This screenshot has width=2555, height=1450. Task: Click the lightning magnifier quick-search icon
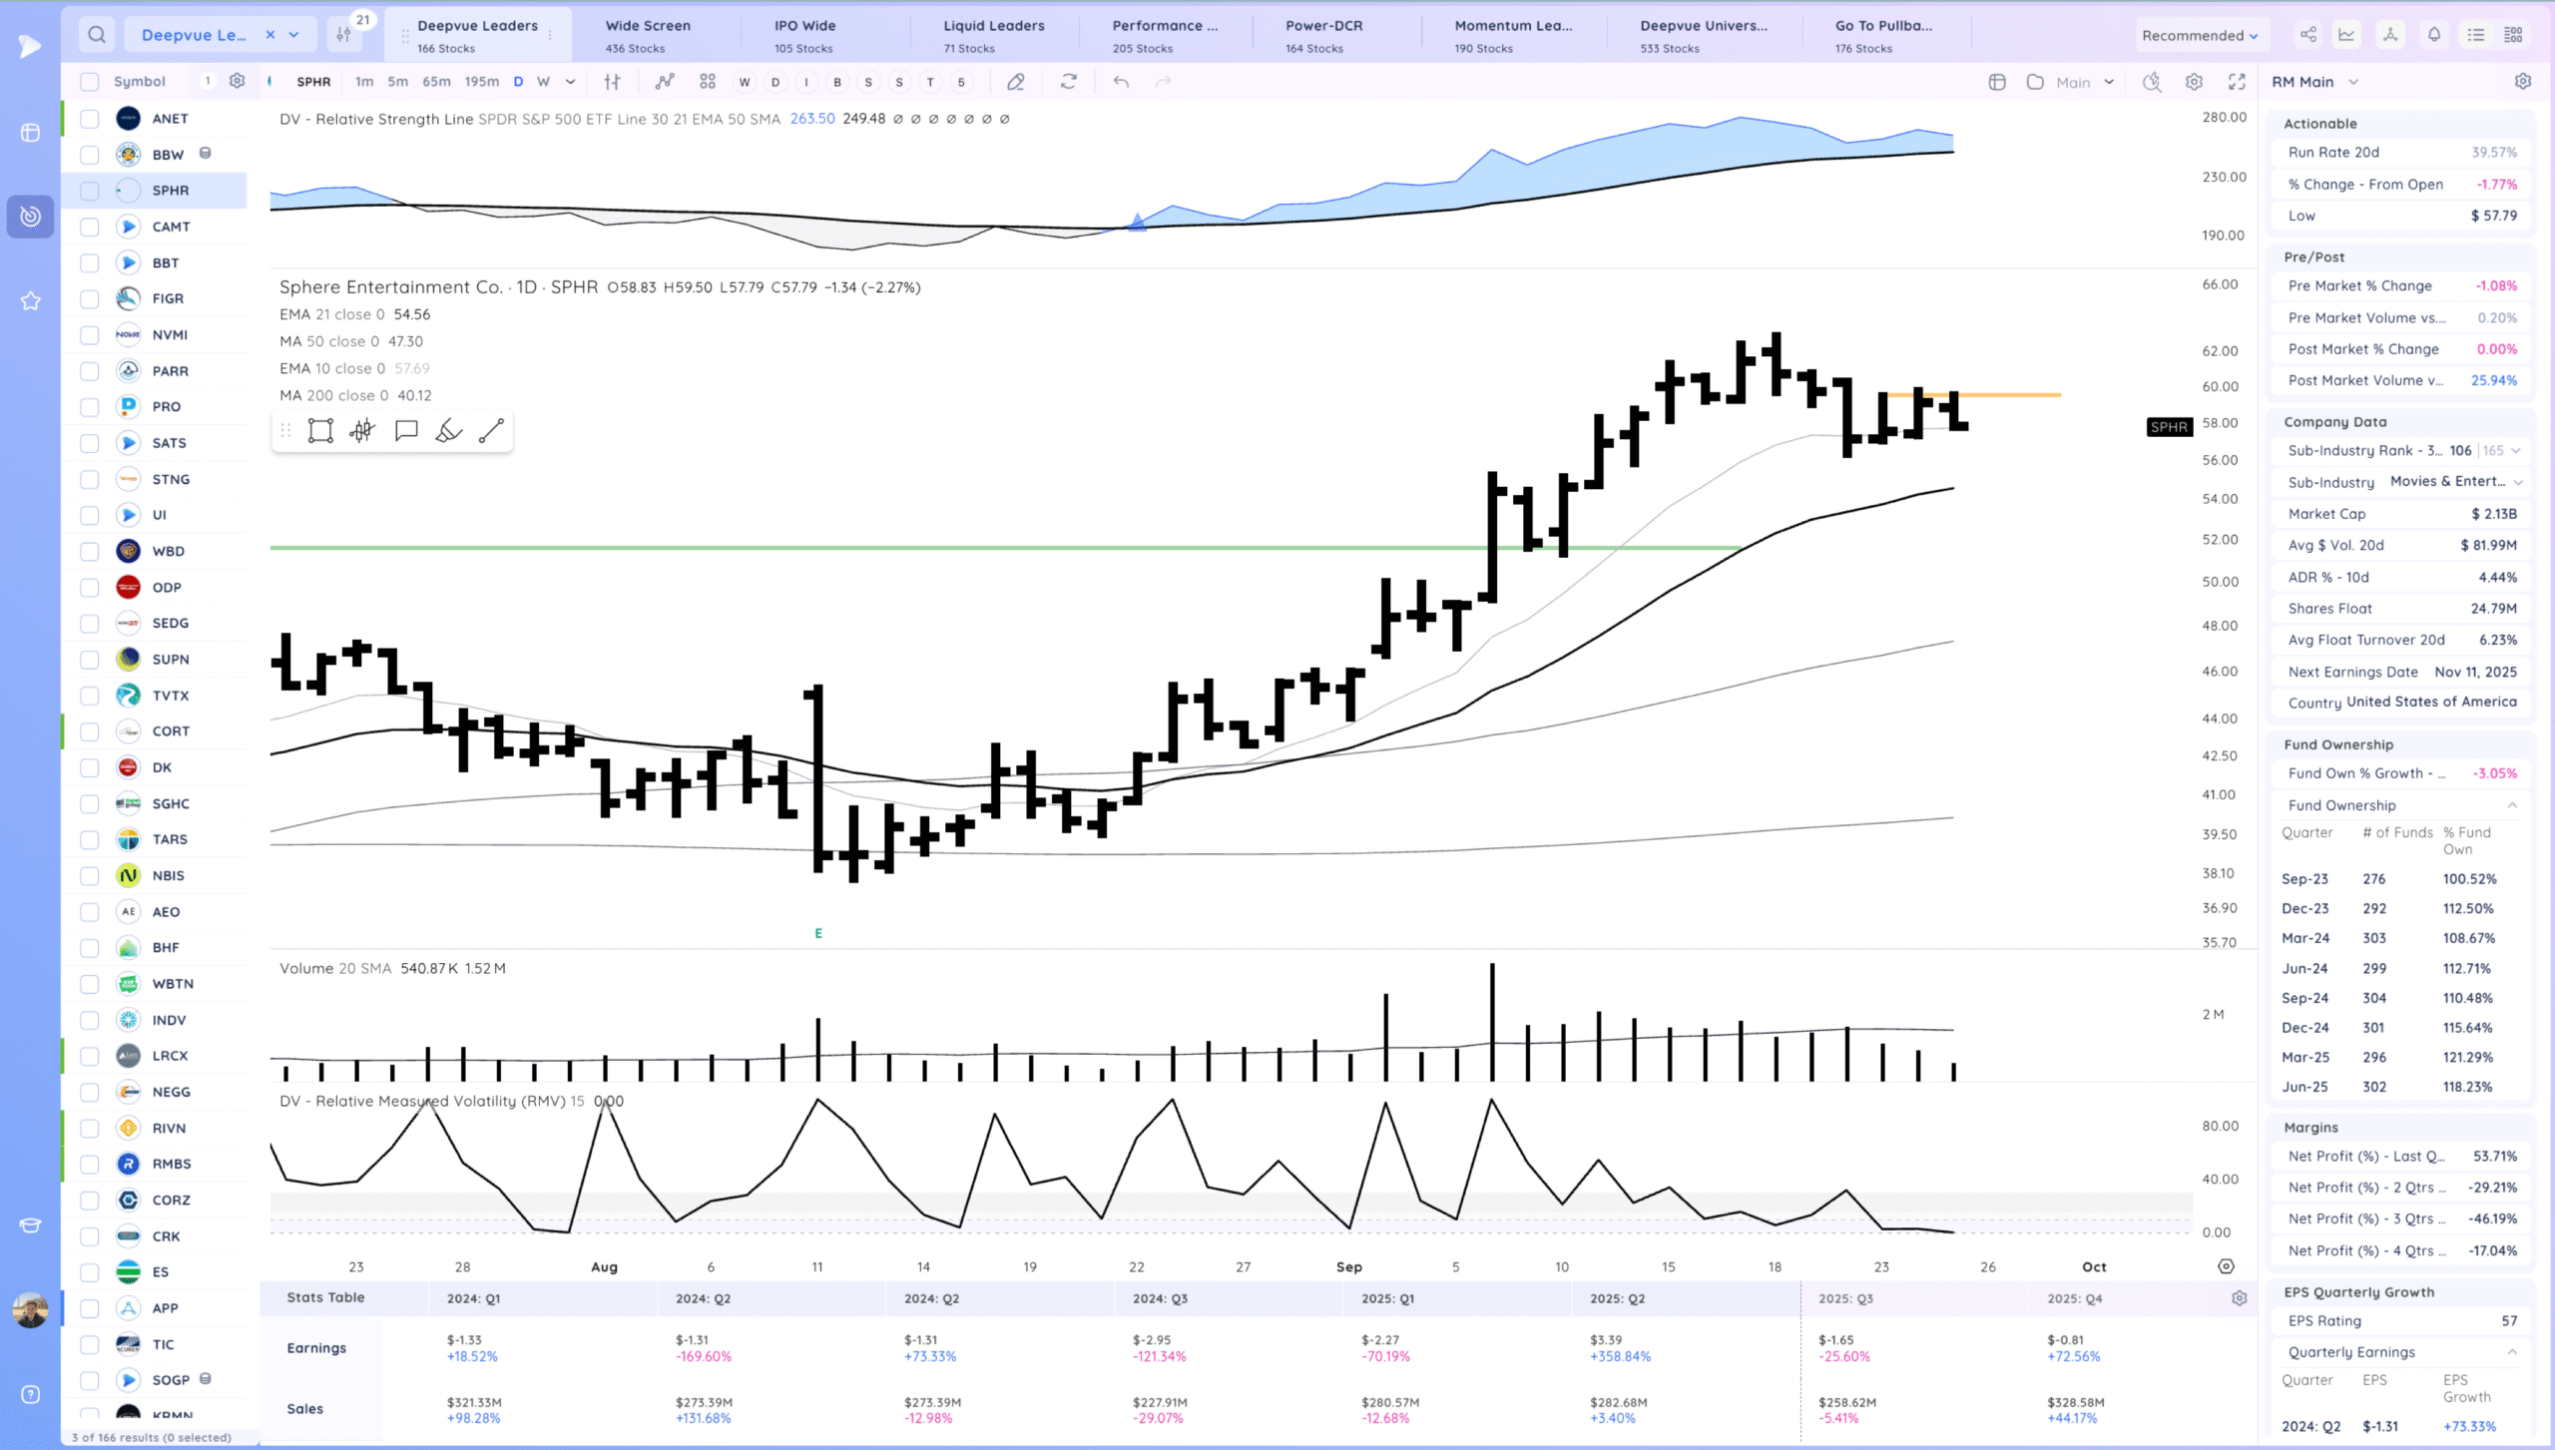point(2152,82)
